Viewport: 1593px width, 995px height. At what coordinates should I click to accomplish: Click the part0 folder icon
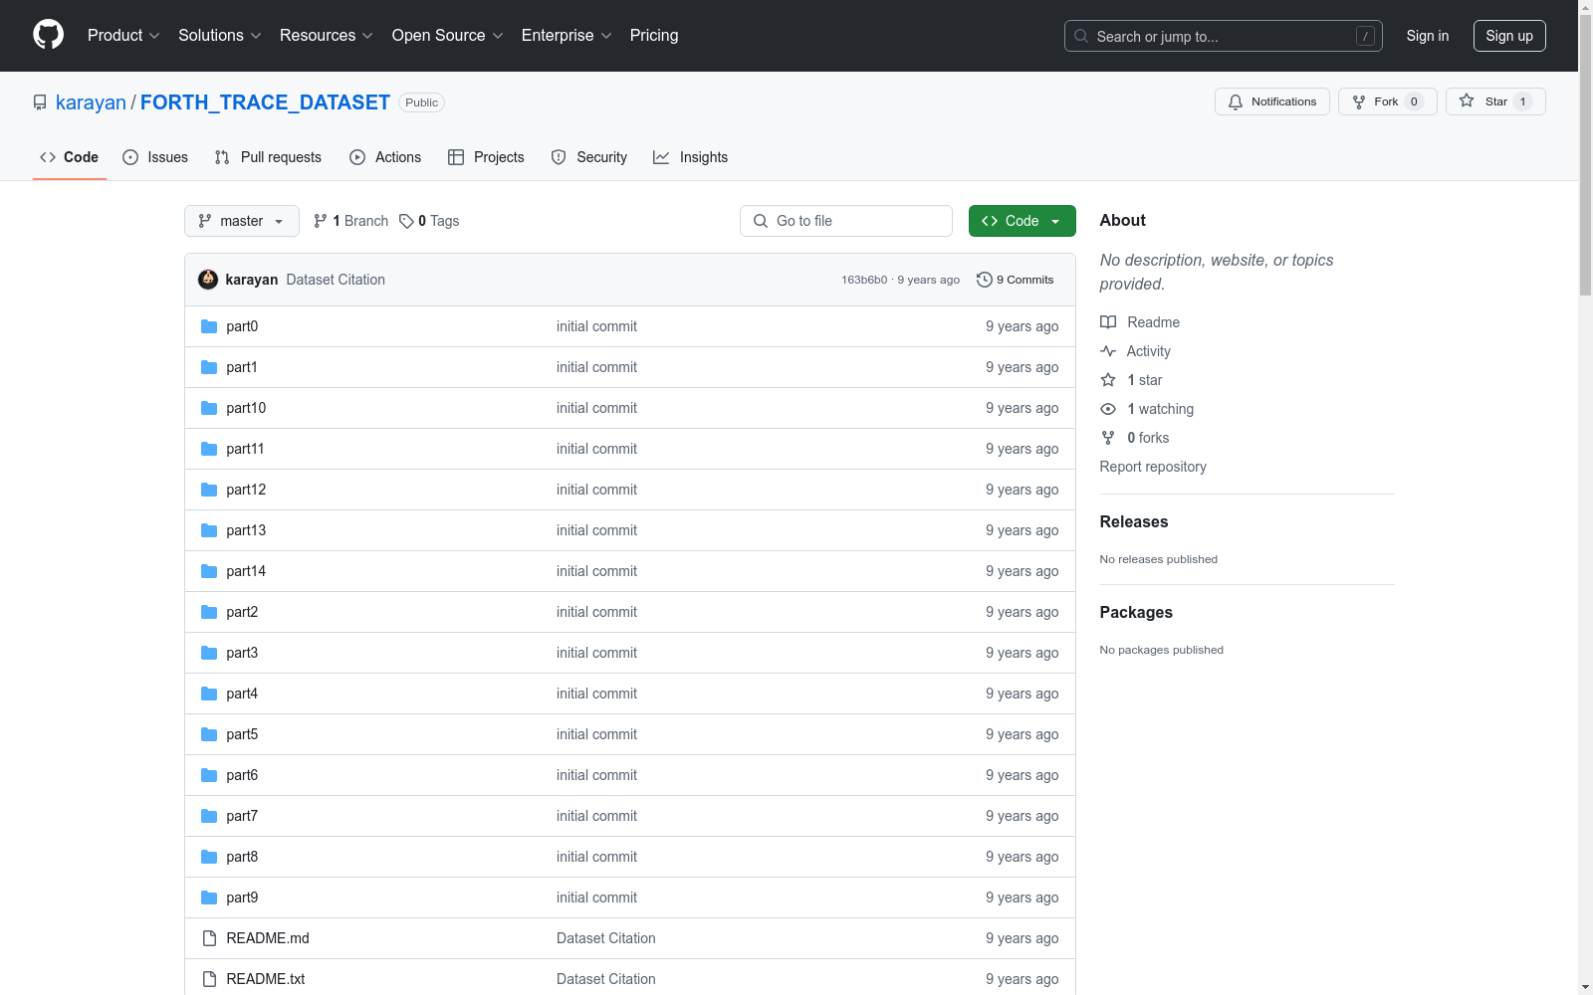209,326
